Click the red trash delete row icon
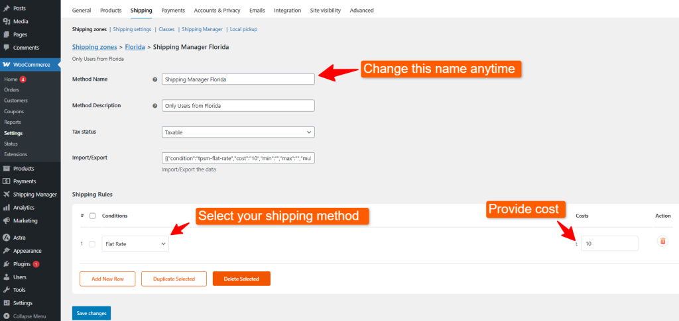This screenshot has height=321, width=679. click(662, 242)
